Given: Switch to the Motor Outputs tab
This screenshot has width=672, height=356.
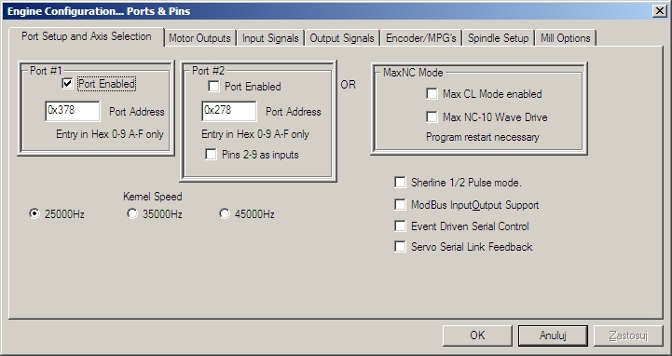Looking at the screenshot, I should (x=199, y=38).
